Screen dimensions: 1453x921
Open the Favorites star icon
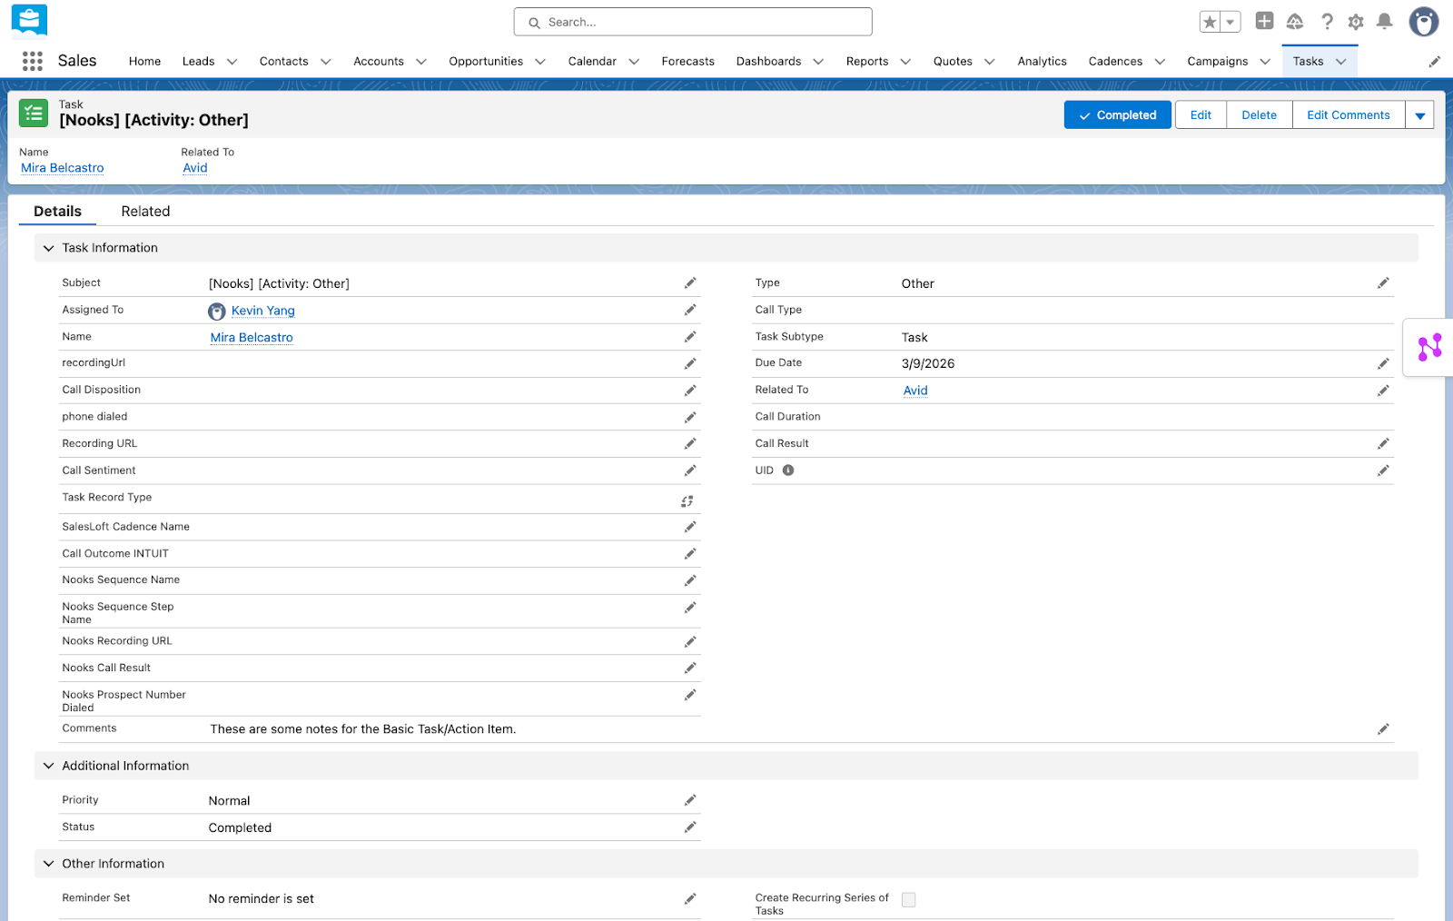point(1210,22)
